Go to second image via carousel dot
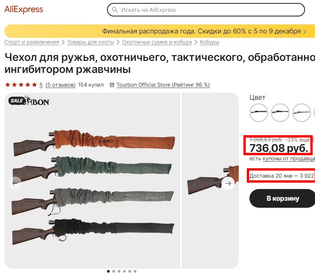 tap(114, 271)
